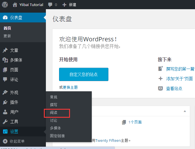Open the 更换主题 link

pyautogui.click(x=70, y=87)
